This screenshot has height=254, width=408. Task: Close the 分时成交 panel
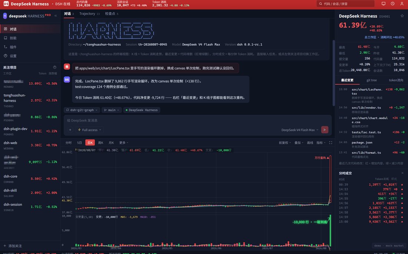coord(402,173)
